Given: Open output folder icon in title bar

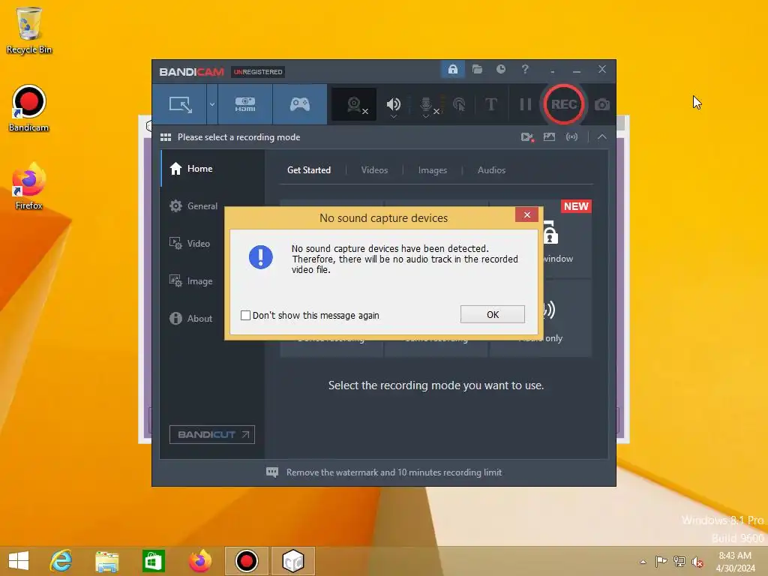Looking at the screenshot, I should pos(477,69).
